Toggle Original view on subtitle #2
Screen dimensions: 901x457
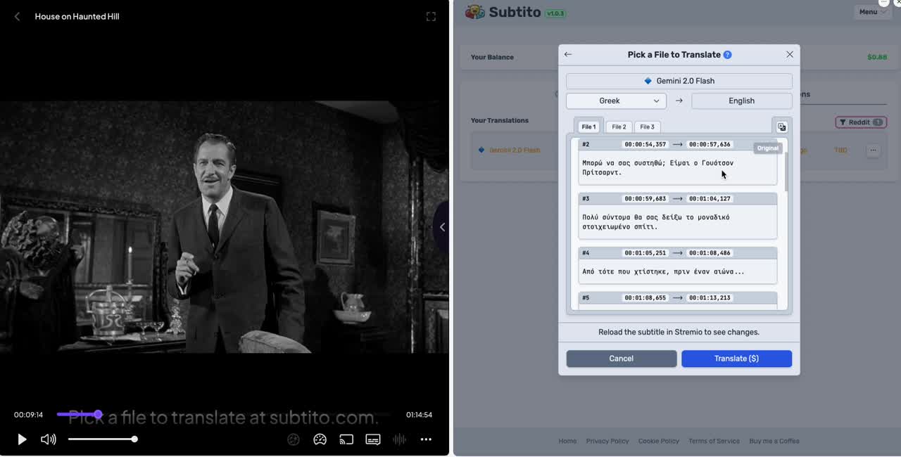pos(767,148)
